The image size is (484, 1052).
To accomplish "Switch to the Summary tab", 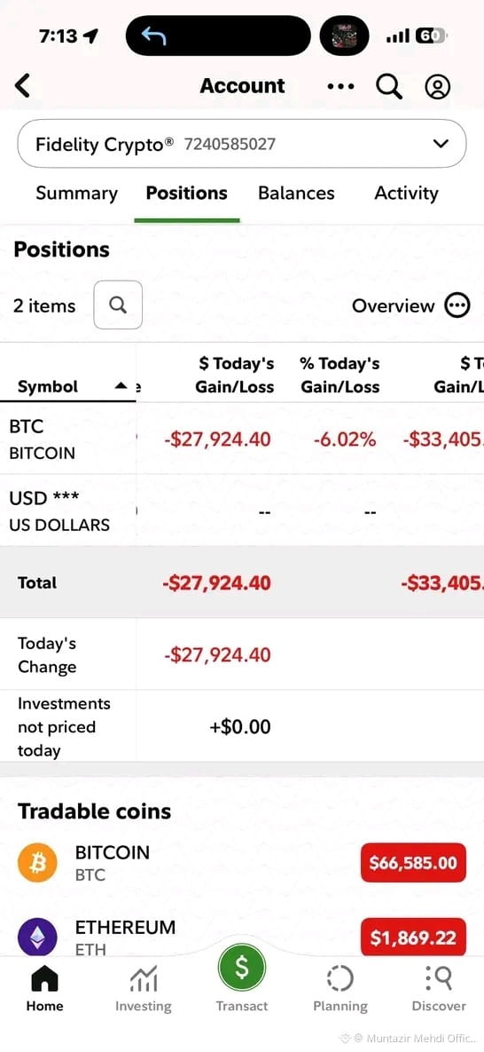I will [76, 194].
